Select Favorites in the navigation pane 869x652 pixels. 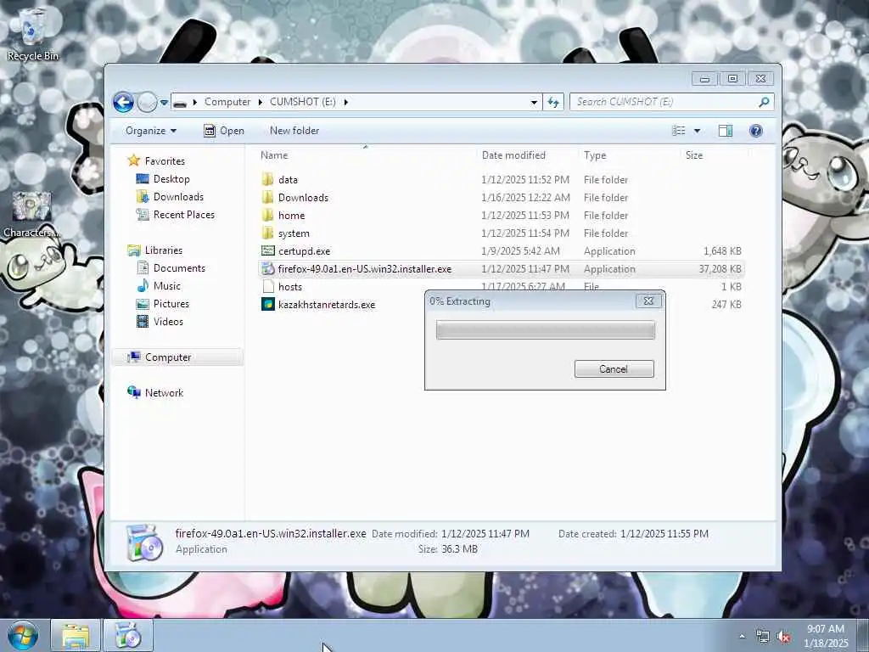tap(165, 160)
